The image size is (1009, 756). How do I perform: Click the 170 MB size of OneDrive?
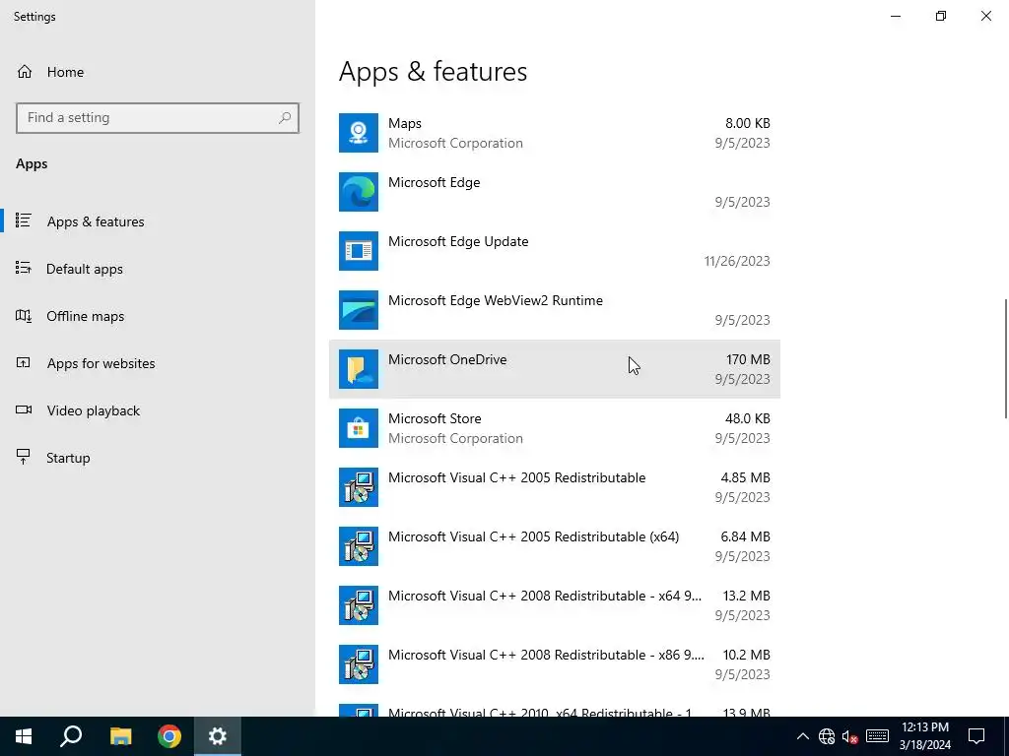coord(748,360)
